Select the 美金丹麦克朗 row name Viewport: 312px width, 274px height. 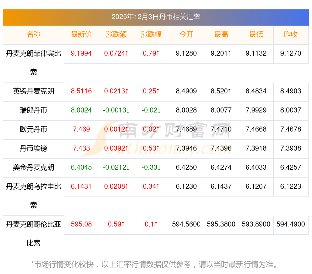tap(33, 167)
